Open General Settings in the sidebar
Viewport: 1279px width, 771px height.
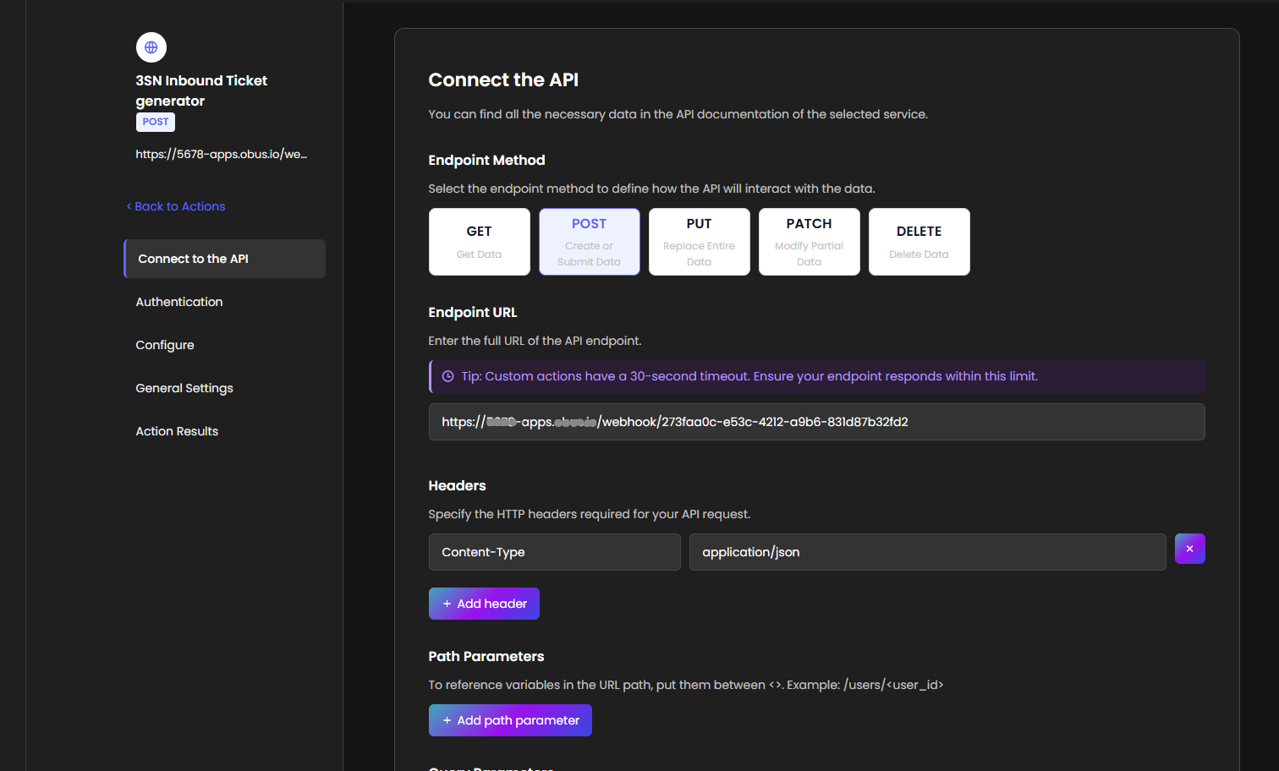point(184,388)
